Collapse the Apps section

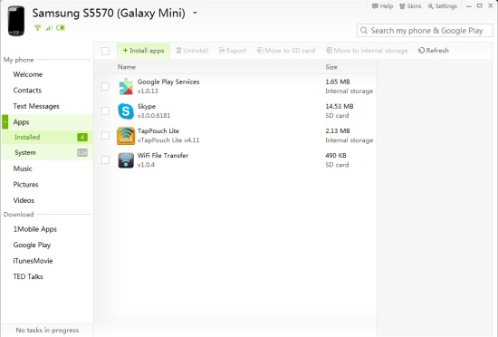pos(5,122)
